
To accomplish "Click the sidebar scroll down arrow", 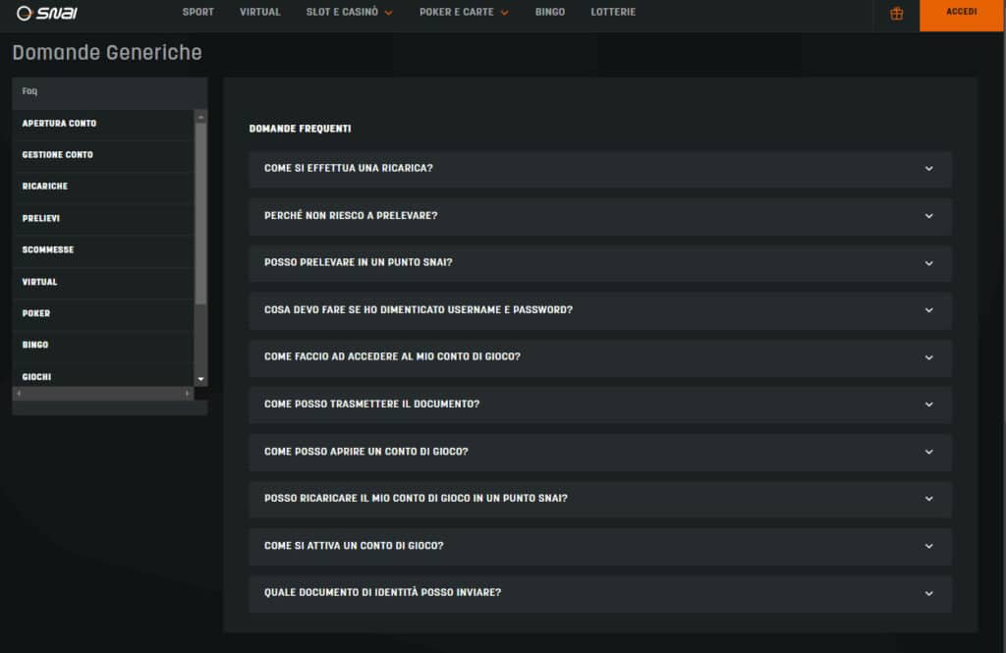I will pos(201,379).
